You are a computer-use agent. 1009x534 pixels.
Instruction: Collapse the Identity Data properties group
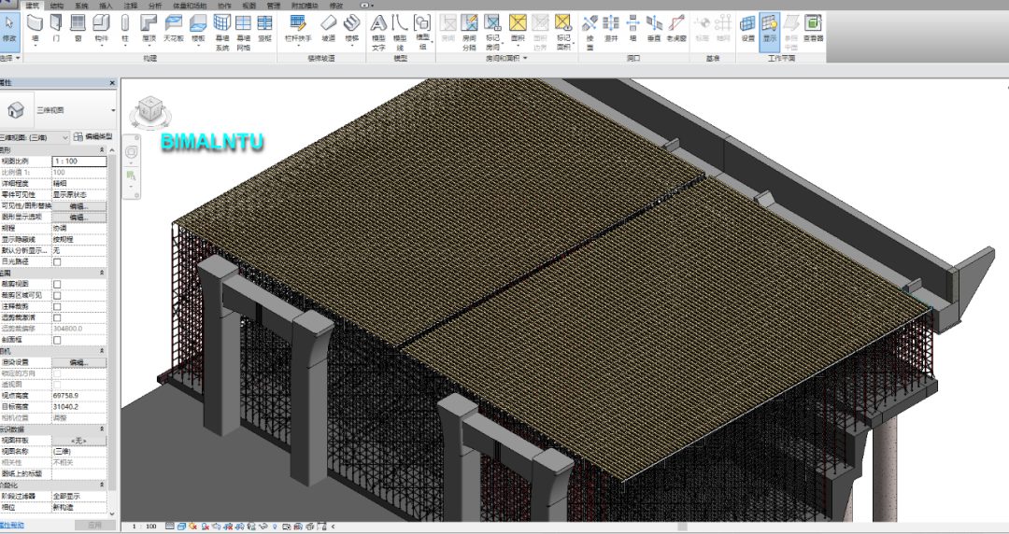[x=102, y=429]
